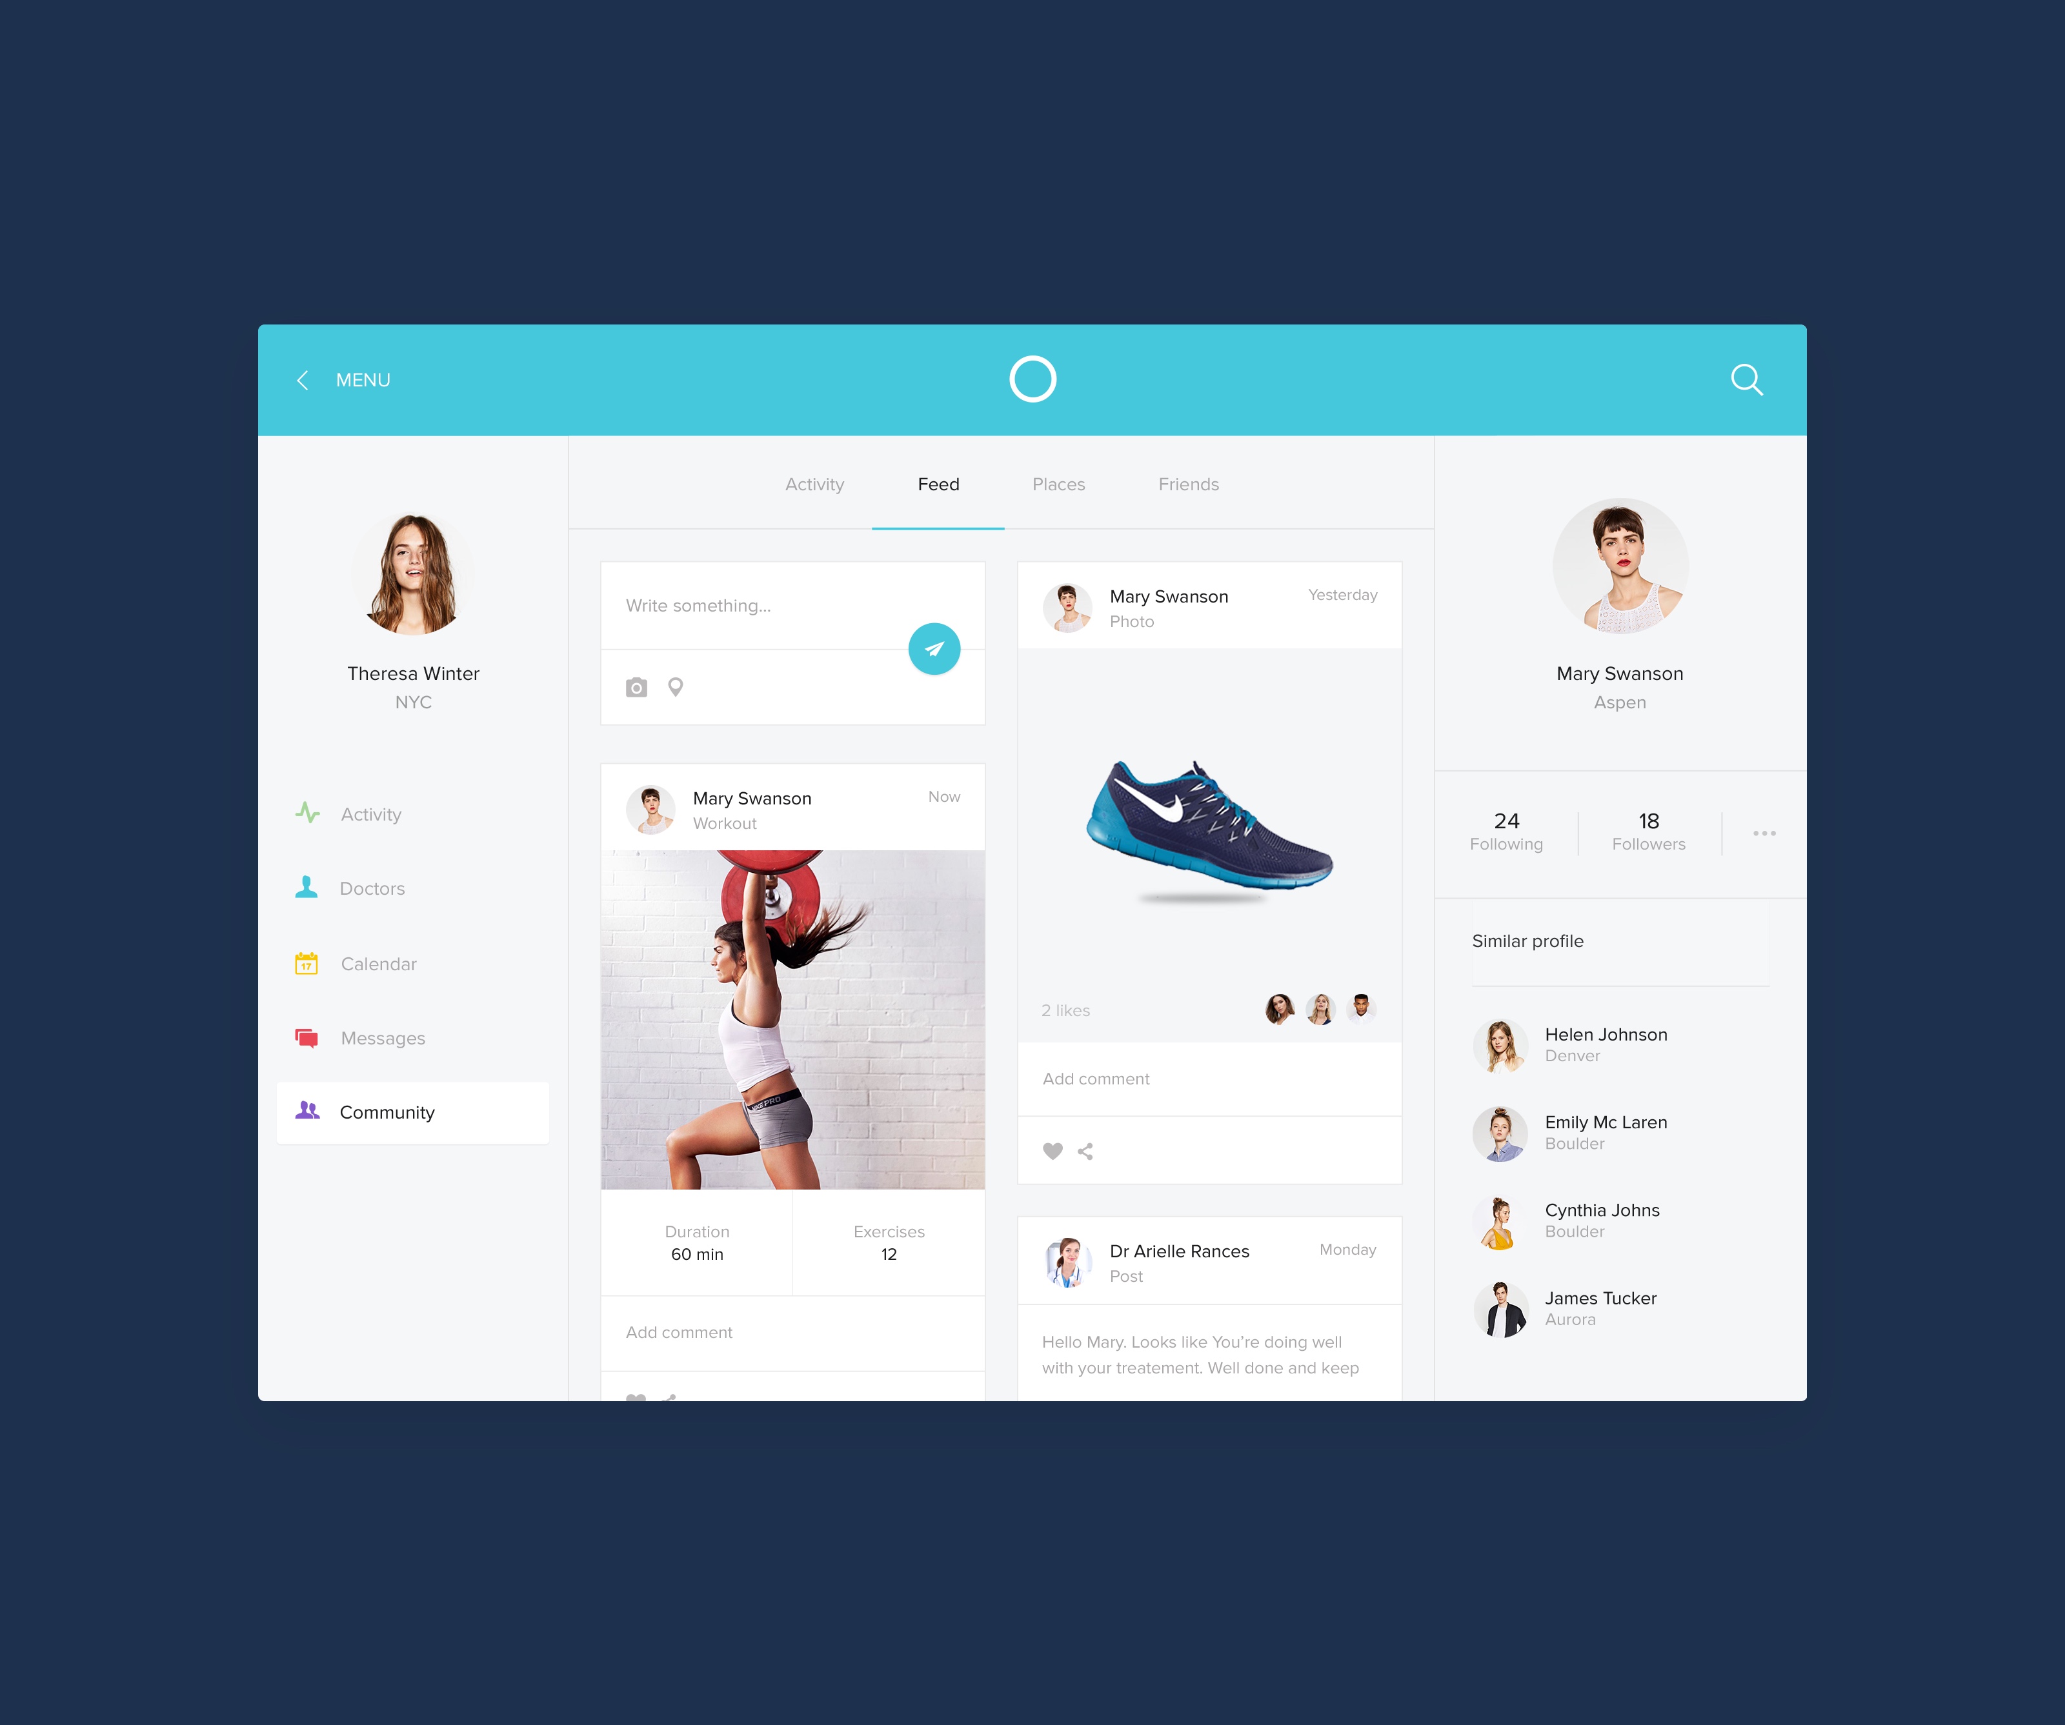Toggle like on Mary Swanson's shoe photo
Image resolution: width=2065 pixels, height=1725 pixels.
[x=1053, y=1151]
